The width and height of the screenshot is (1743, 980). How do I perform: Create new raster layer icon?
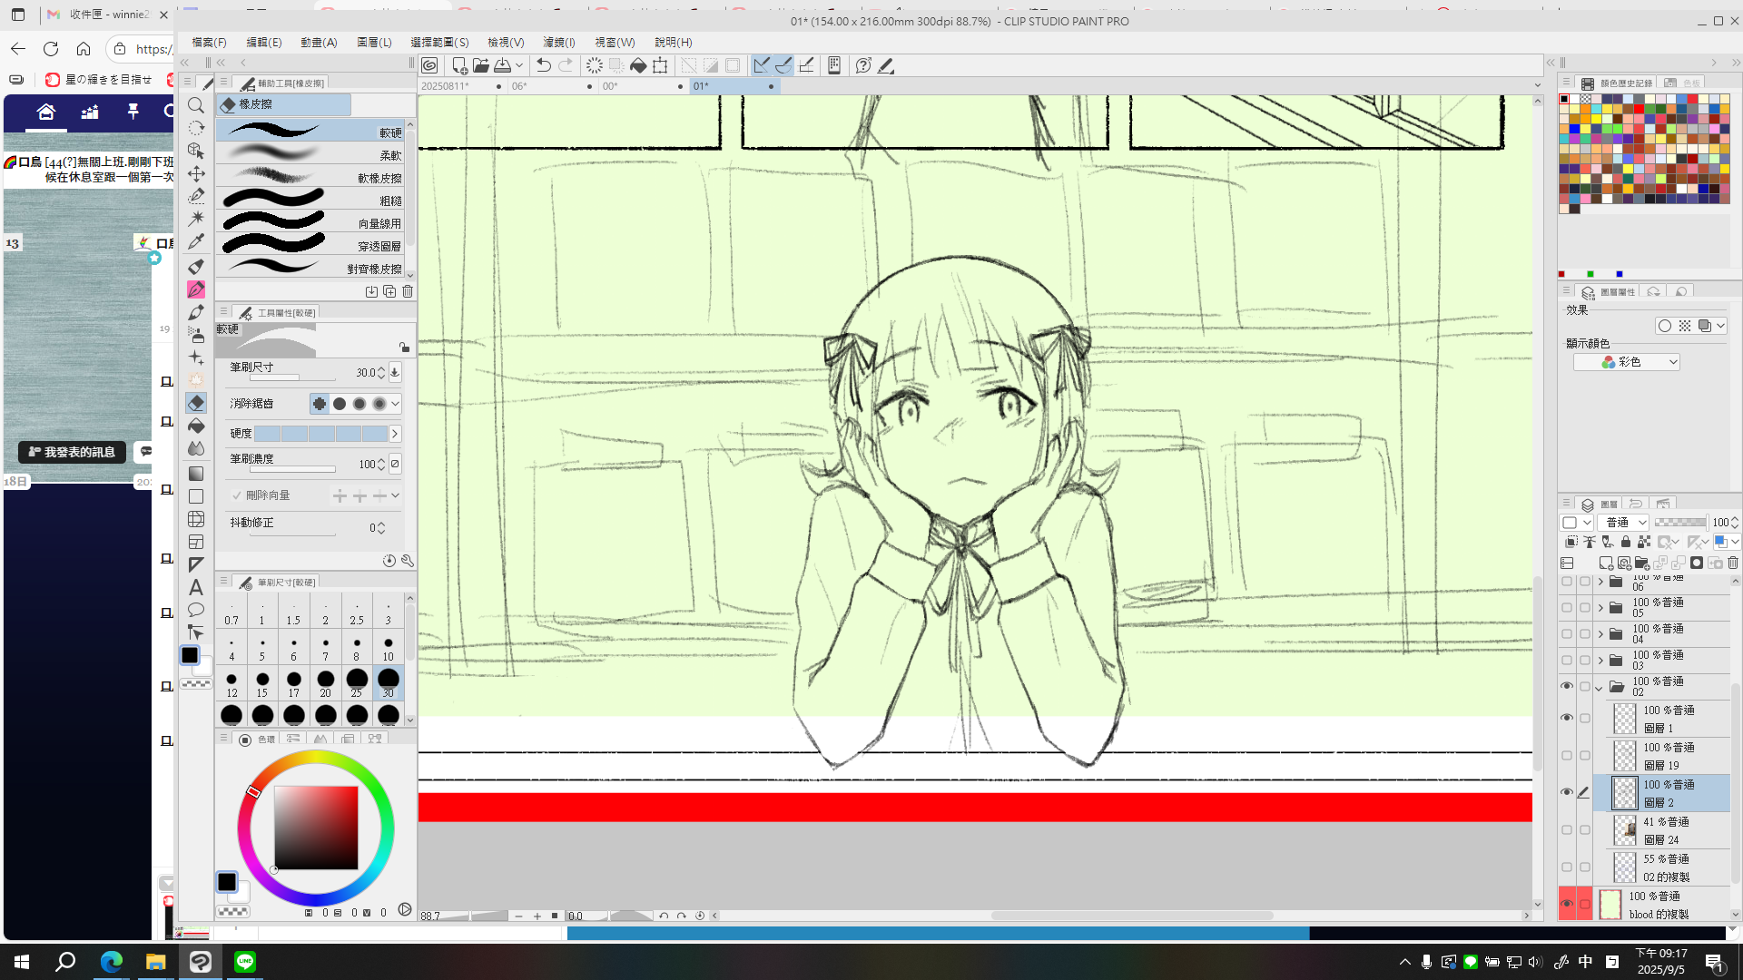[x=1606, y=563]
